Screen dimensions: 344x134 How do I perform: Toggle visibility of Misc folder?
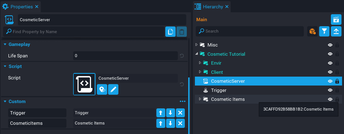coord(330,45)
